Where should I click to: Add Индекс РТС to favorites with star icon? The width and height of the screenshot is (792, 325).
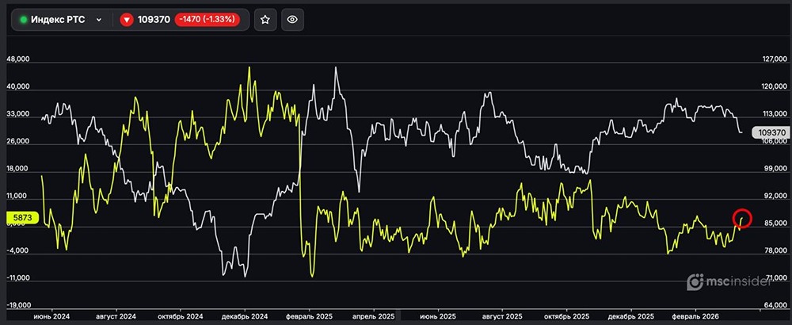(265, 20)
